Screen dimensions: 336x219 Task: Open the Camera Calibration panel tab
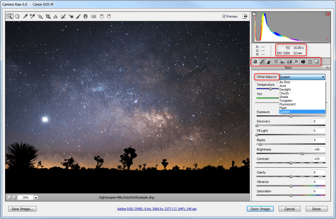click(x=303, y=62)
